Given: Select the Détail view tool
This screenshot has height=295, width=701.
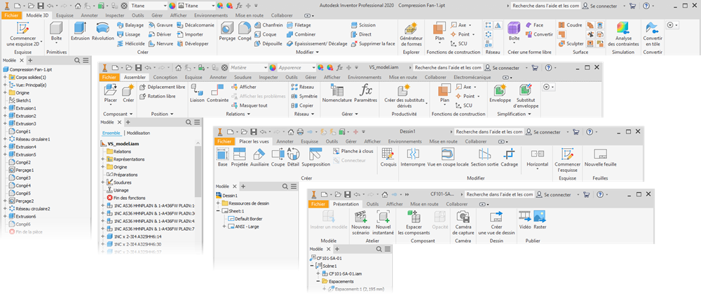Looking at the screenshot, I should (293, 157).
